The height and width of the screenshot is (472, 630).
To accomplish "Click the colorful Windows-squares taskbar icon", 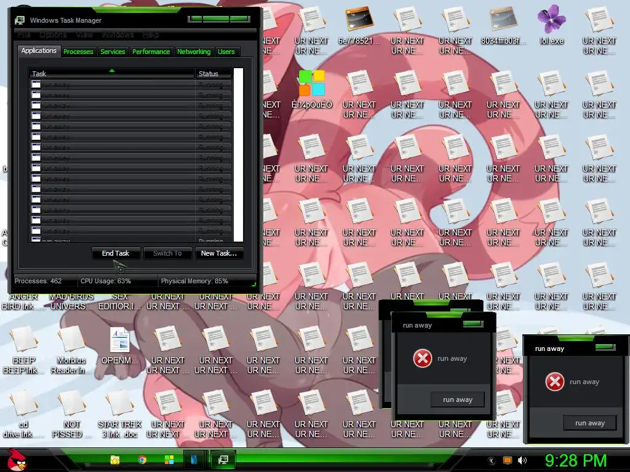I will (169, 460).
